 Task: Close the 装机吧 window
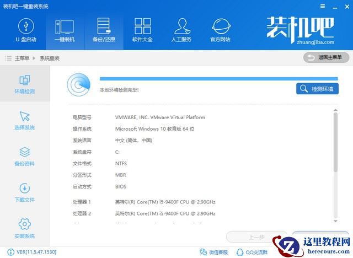tap(347, 7)
